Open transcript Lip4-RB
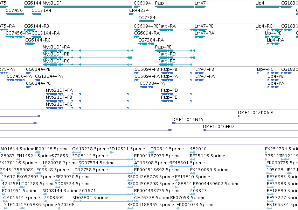 272,37
